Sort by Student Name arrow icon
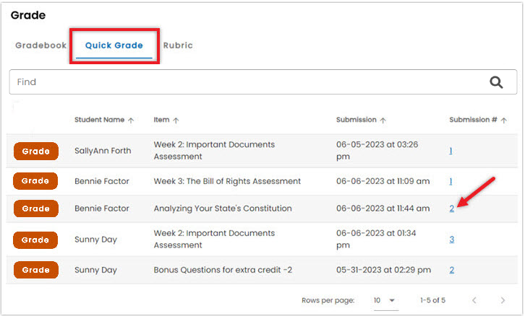 coord(131,120)
